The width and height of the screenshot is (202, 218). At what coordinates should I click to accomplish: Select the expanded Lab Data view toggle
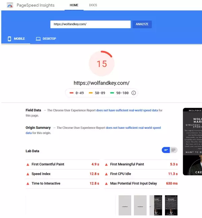tap(173, 150)
